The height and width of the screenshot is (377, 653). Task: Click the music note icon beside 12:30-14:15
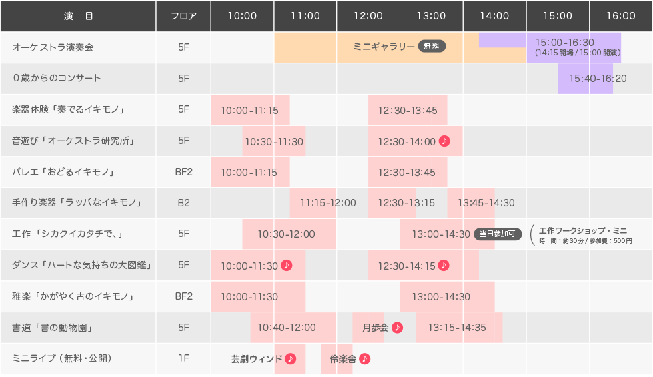[444, 266]
